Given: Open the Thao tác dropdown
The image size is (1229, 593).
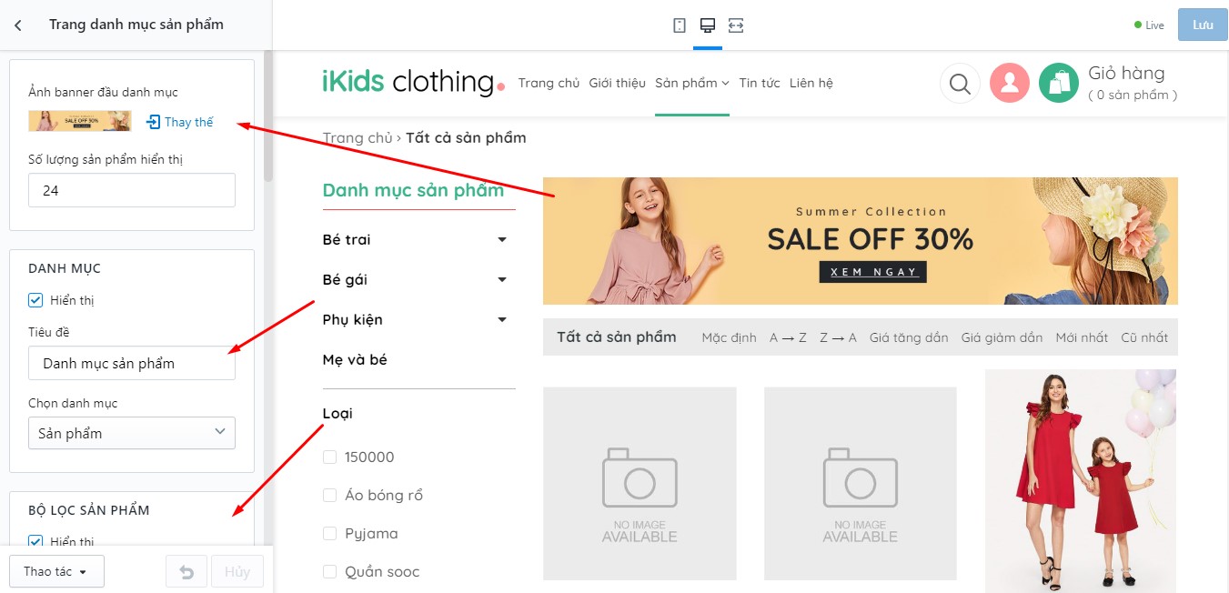Looking at the screenshot, I should (x=56, y=571).
